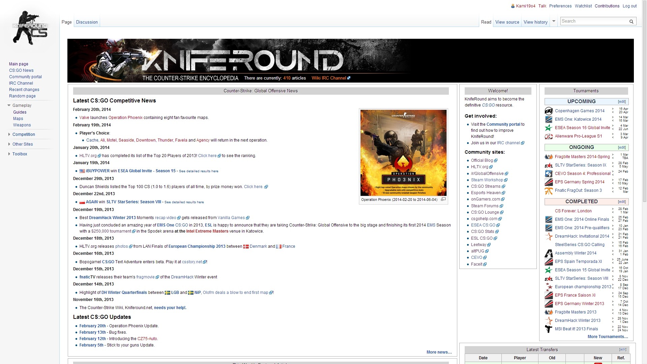Click the European championship 2013 stars icon
This screenshot has height=364, width=647.
(549, 287)
